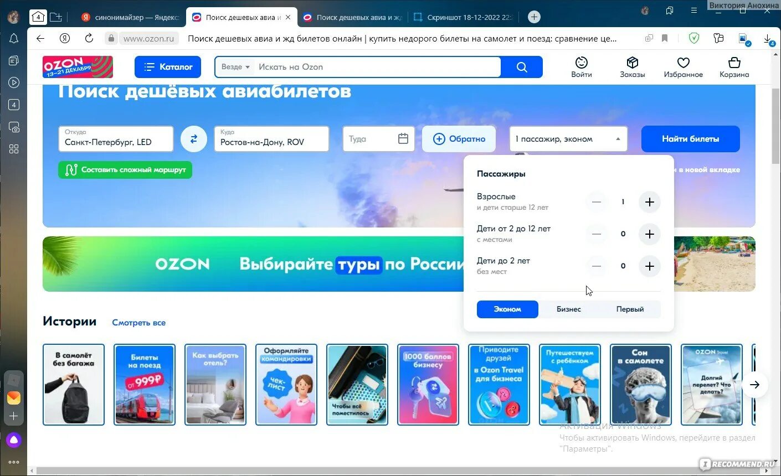Click the Найти билеты button
Screen dimensions: 781x476
pos(691,139)
